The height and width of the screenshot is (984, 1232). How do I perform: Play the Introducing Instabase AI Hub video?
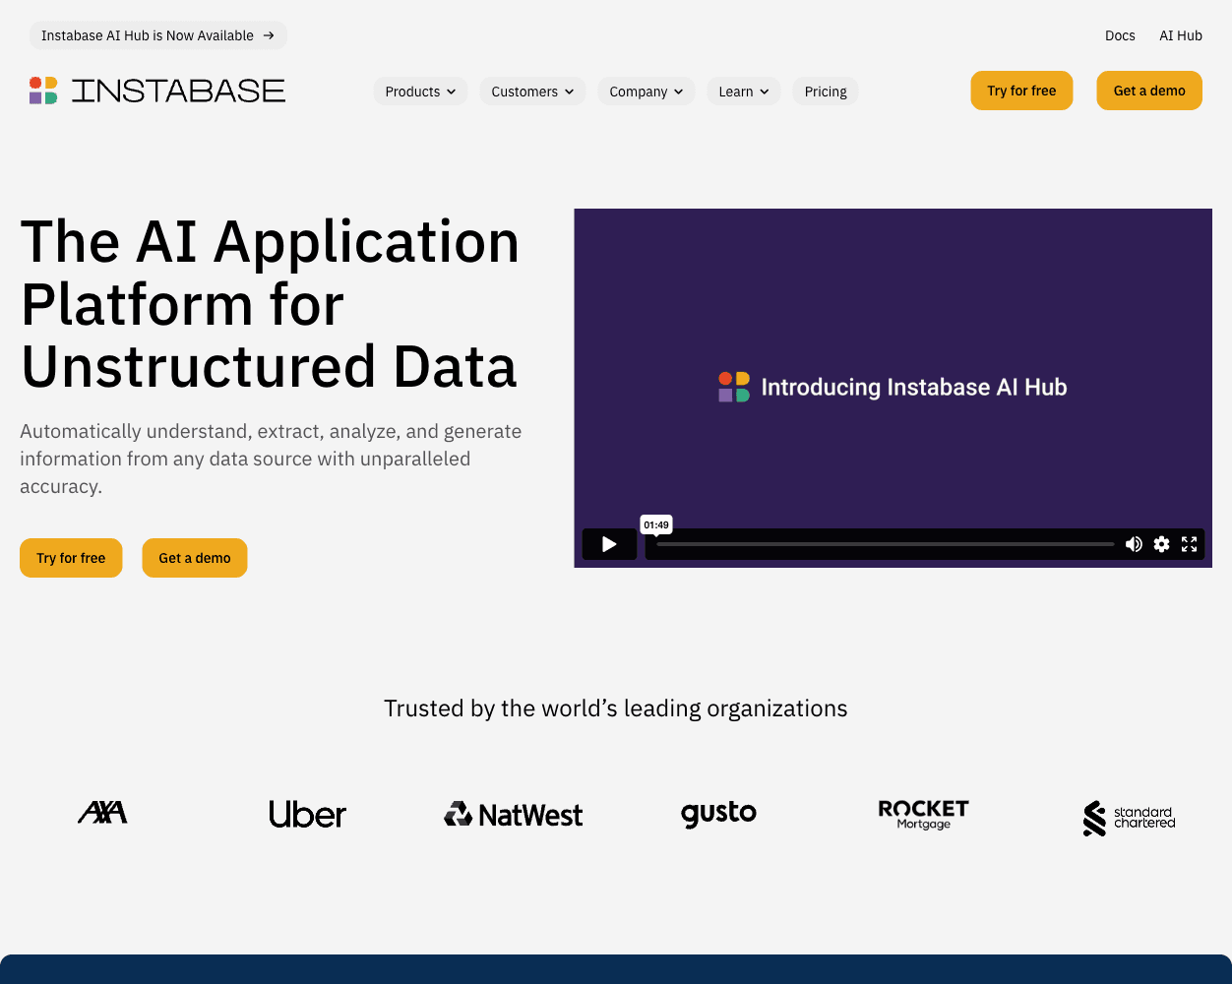point(609,544)
